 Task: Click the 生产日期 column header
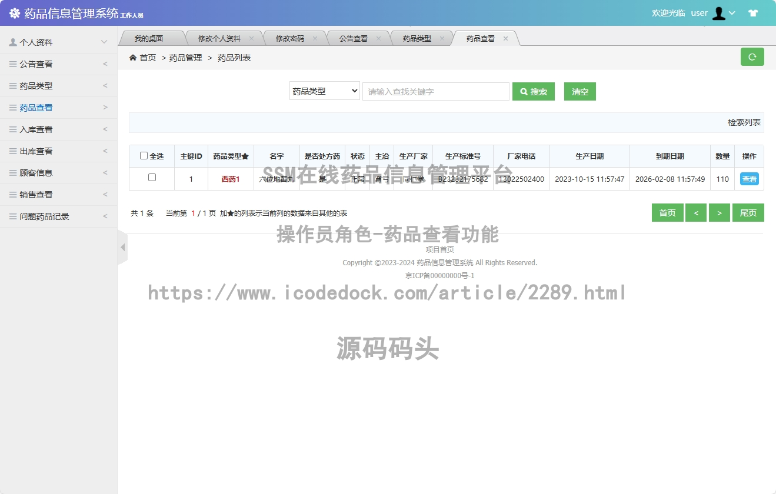pos(590,156)
